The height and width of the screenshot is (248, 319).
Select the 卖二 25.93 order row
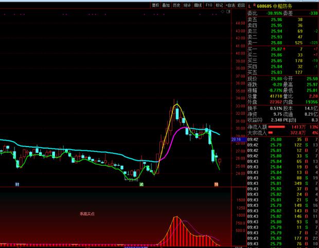pyautogui.click(x=282, y=37)
